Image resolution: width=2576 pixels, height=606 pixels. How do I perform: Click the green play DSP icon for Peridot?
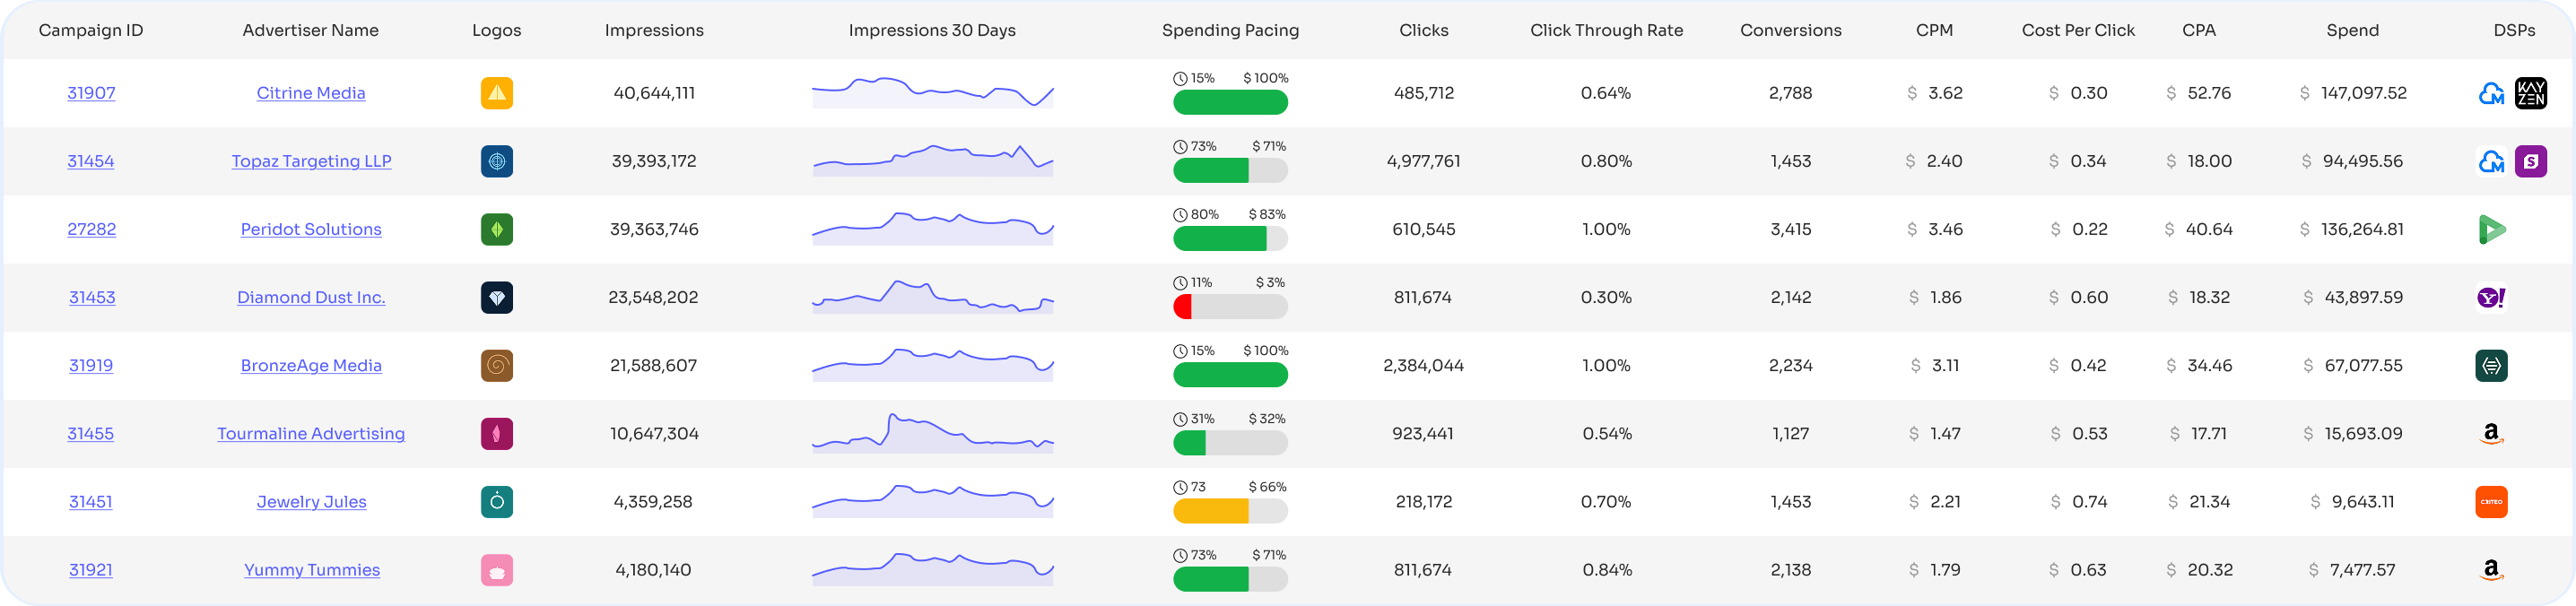coord(2491,229)
